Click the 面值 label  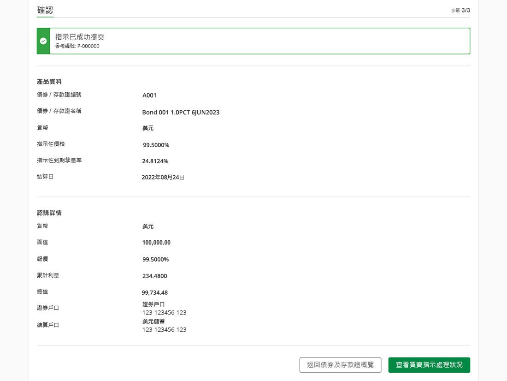[x=42, y=242]
